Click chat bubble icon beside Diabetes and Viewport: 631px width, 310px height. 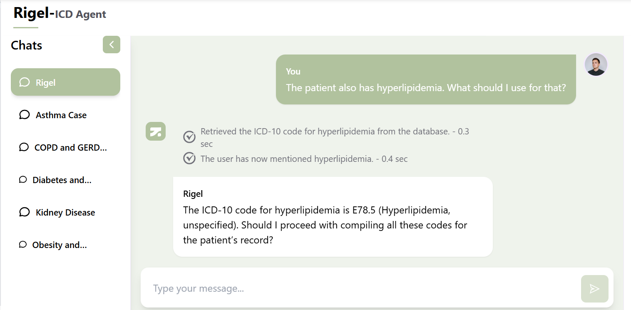(23, 180)
